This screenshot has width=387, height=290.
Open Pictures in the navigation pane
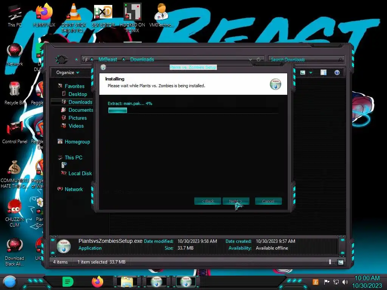click(x=77, y=118)
